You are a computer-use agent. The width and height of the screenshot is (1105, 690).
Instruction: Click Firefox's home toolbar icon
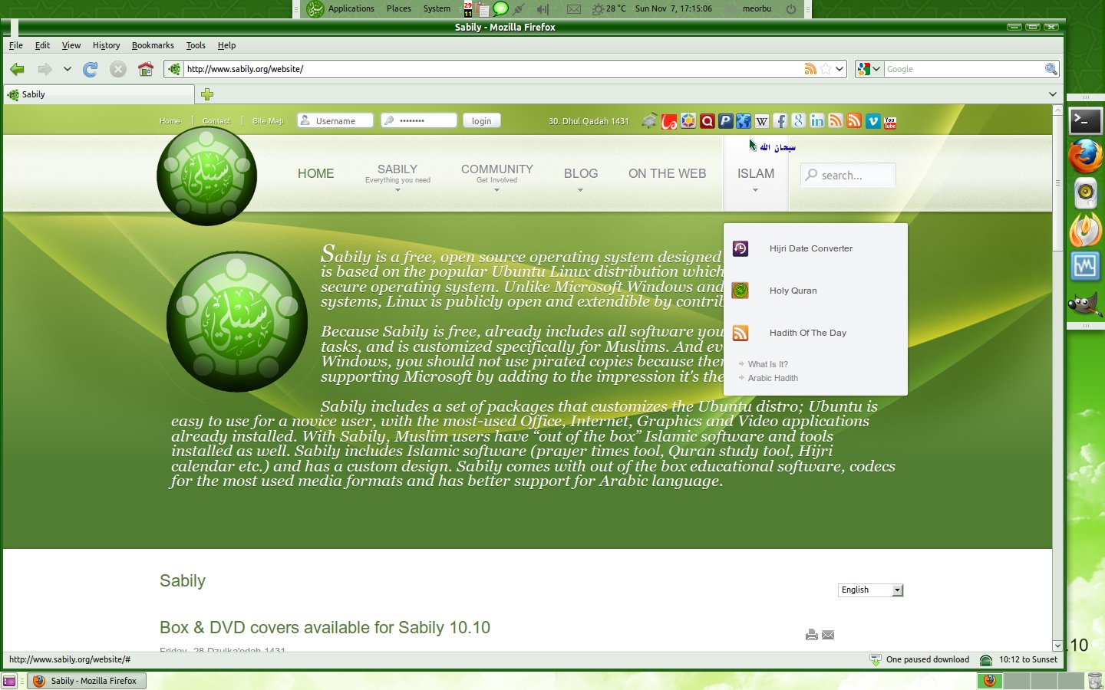[145, 69]
